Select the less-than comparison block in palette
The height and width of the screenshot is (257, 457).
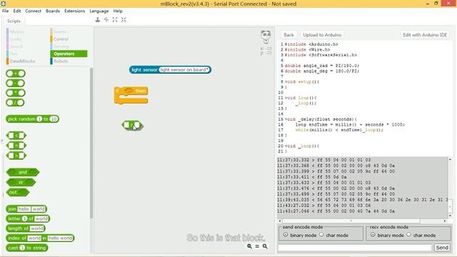coord(16,136)
